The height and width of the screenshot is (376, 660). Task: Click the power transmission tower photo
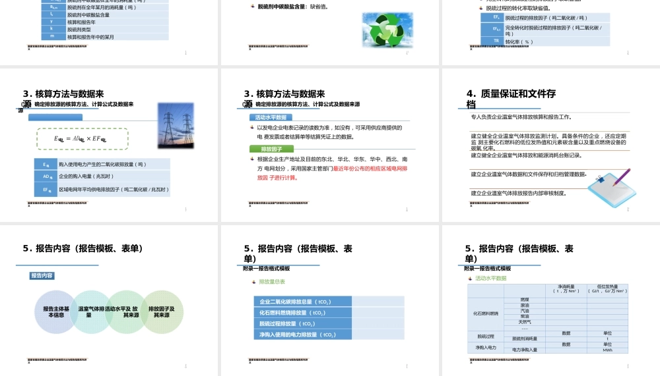(x=176, y=125)
